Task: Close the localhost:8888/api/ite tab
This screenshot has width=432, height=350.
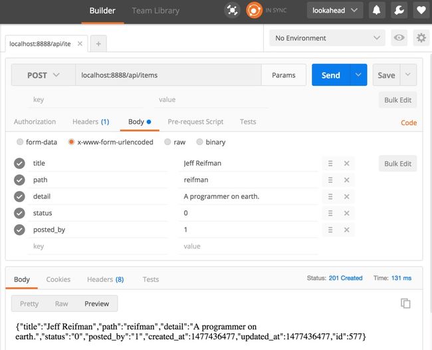Action: pos(80,43)
